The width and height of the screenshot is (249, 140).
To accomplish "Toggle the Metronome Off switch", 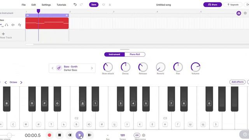I will coord(137,135).
